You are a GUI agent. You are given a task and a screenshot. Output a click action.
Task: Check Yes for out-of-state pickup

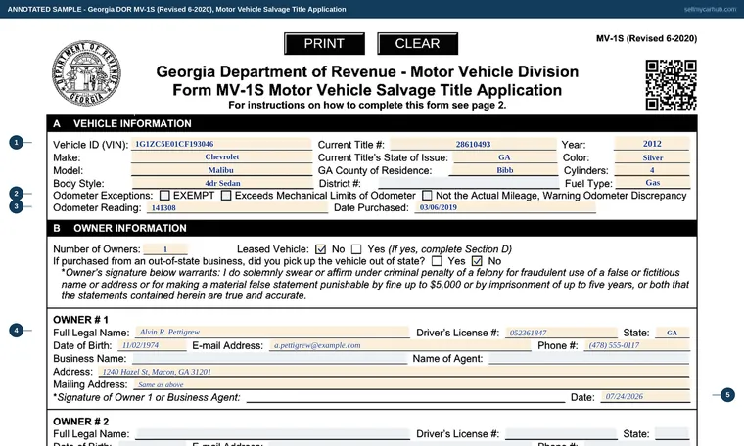pyautogui.click(x=437, y=261)
